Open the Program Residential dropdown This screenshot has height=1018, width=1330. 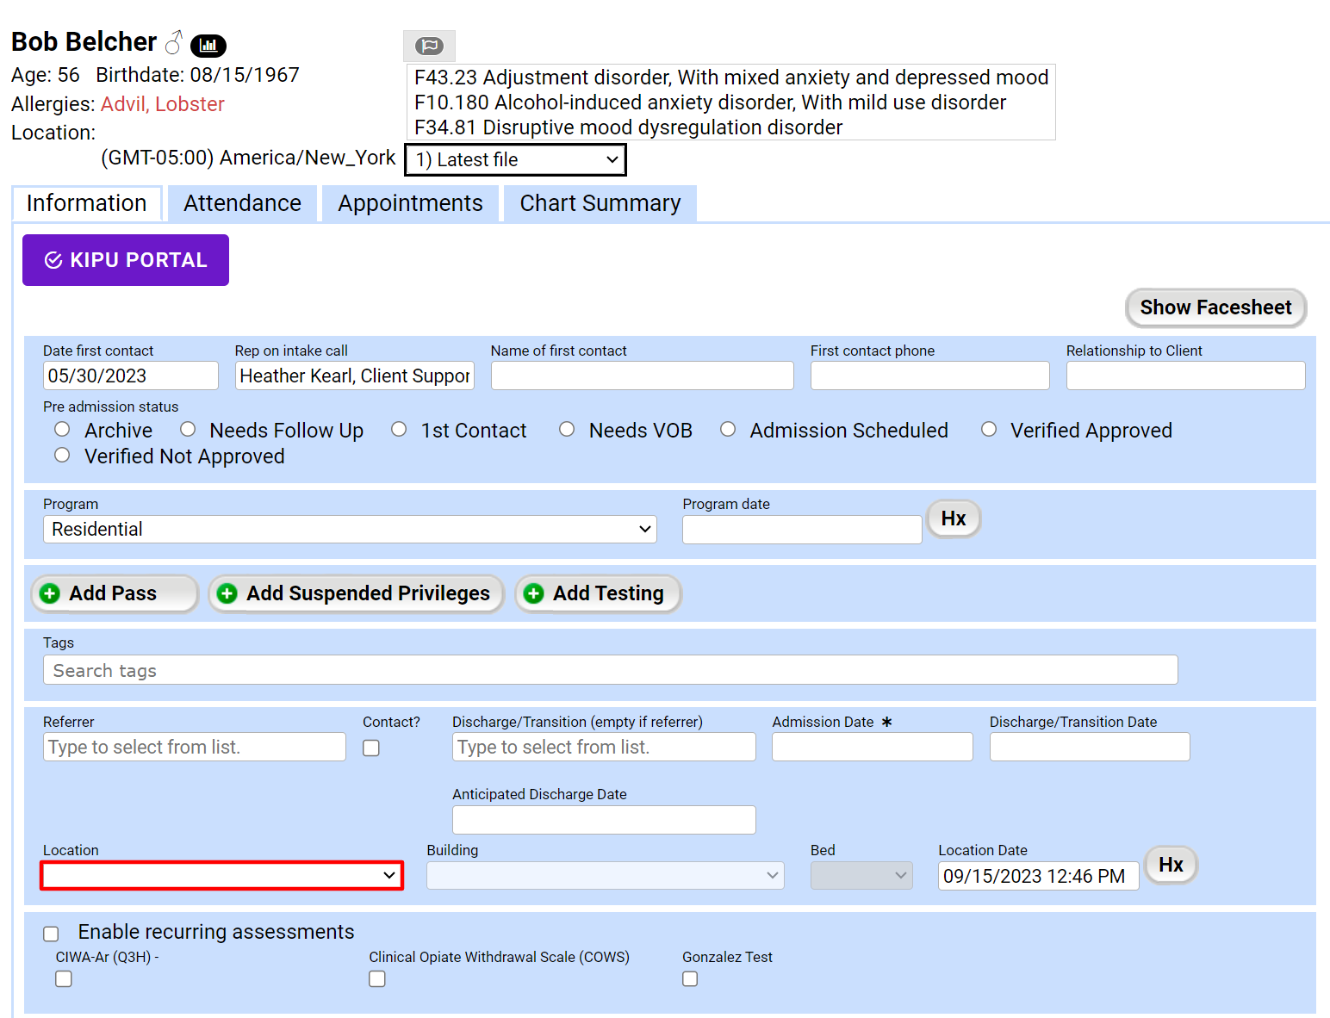[x=350, y=529]
